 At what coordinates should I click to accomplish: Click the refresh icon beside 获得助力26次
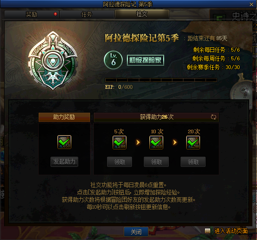213,117
